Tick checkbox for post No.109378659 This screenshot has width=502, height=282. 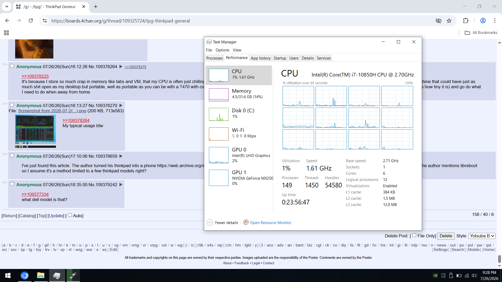click(x=12, y=156)
